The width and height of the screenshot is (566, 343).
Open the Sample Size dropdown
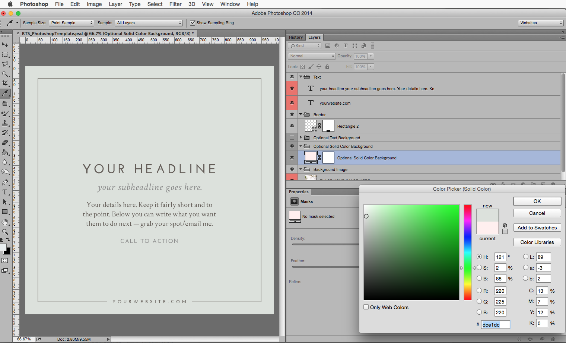[x=71, y=23]
